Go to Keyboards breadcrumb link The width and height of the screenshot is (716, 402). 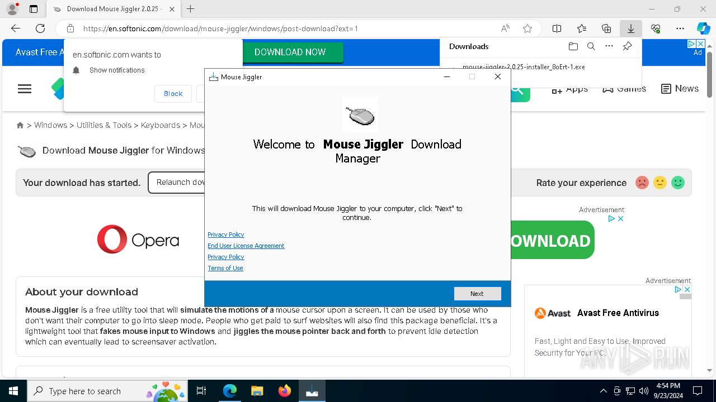(161, 125)
